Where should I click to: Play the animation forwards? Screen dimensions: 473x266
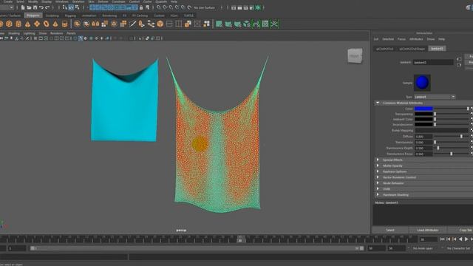point(466,239)
